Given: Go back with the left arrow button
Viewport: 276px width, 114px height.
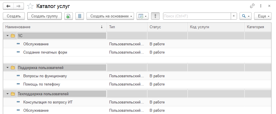Looking at the screenshot, I should click(8, 6).
